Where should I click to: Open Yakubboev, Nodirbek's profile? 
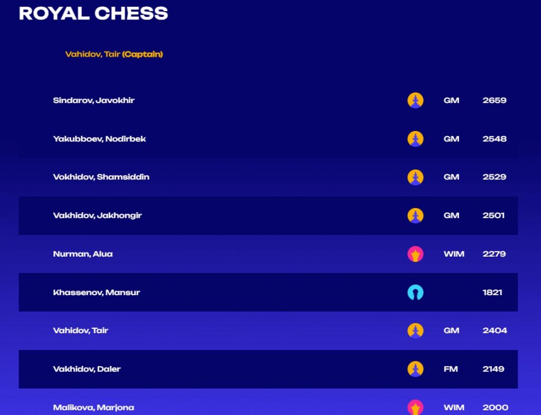click(x=99, y=139)
